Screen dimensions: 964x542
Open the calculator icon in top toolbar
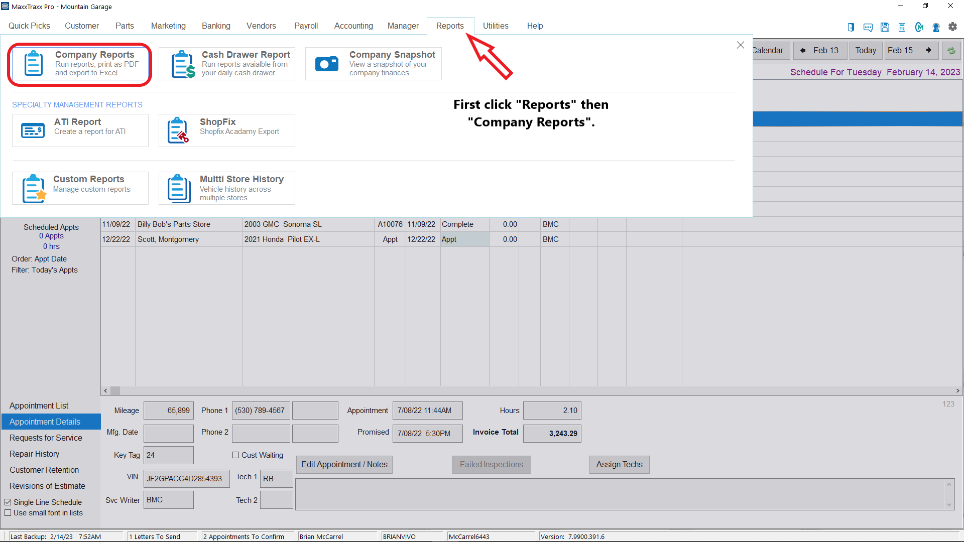coord(902,27)
